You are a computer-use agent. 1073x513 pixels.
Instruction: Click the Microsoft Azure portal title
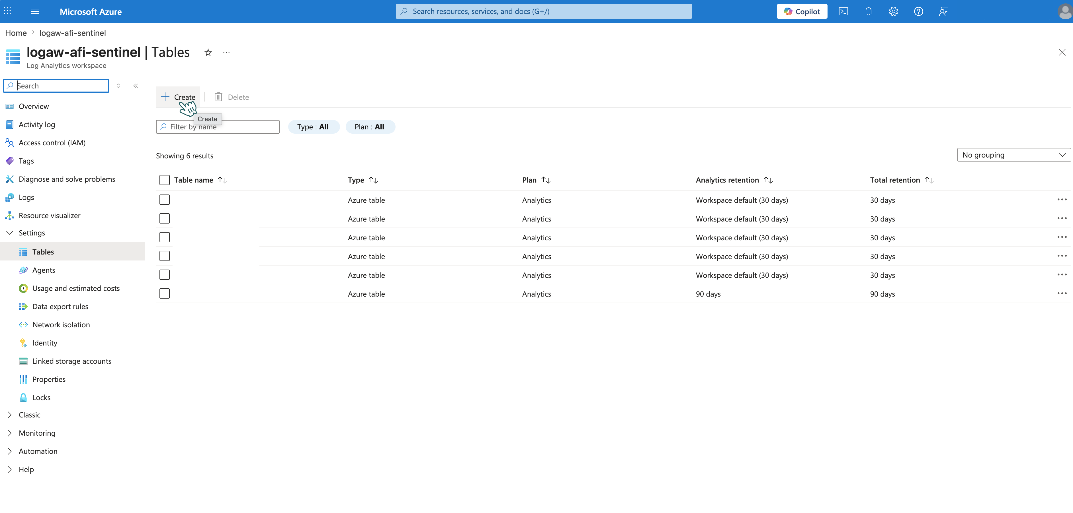point(91,12)
